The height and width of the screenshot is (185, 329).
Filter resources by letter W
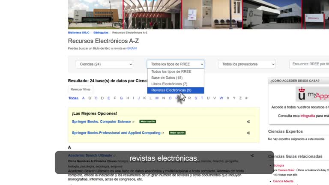(x=221, y=98)
